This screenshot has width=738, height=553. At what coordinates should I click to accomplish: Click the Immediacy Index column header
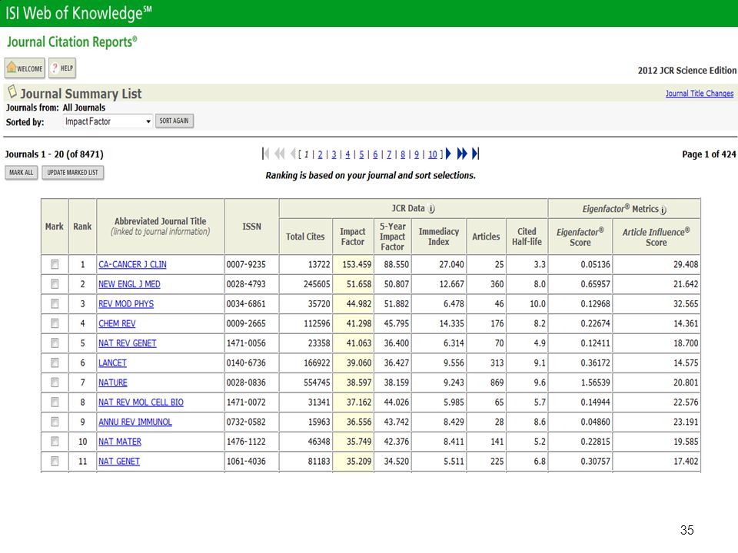(x=439, y=237)
